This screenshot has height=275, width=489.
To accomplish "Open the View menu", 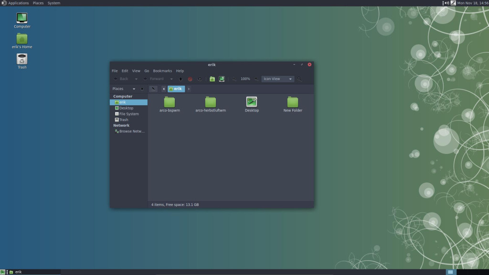I will 136,71.
